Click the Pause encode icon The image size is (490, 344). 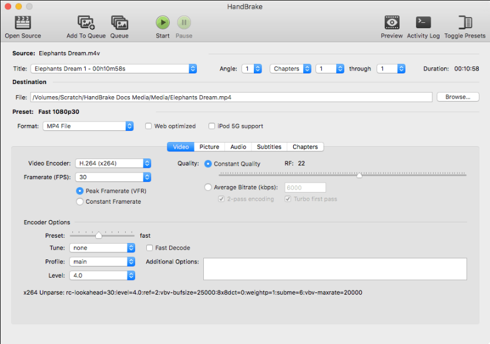point(184,23)
